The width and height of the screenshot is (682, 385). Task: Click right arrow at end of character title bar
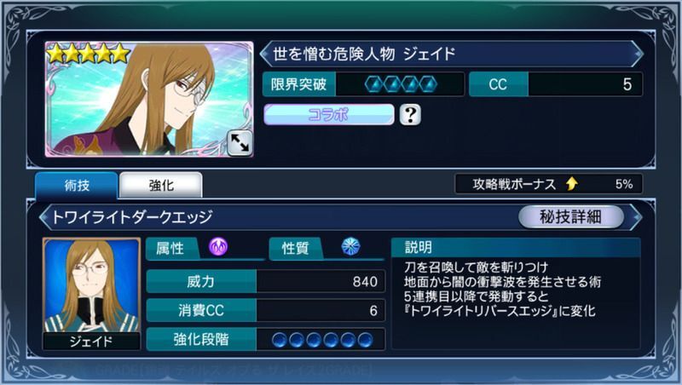coord(638,54)
